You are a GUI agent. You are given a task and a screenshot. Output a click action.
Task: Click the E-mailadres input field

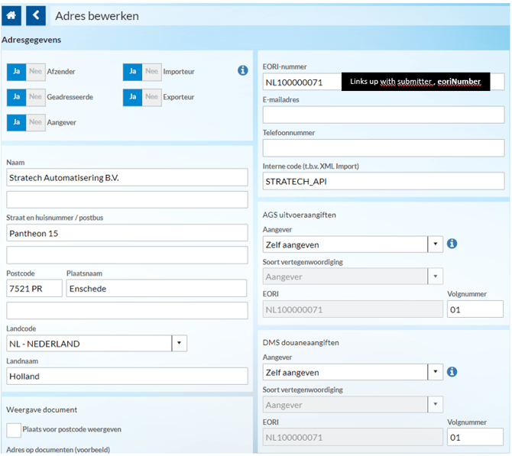(x=384, y=115)
